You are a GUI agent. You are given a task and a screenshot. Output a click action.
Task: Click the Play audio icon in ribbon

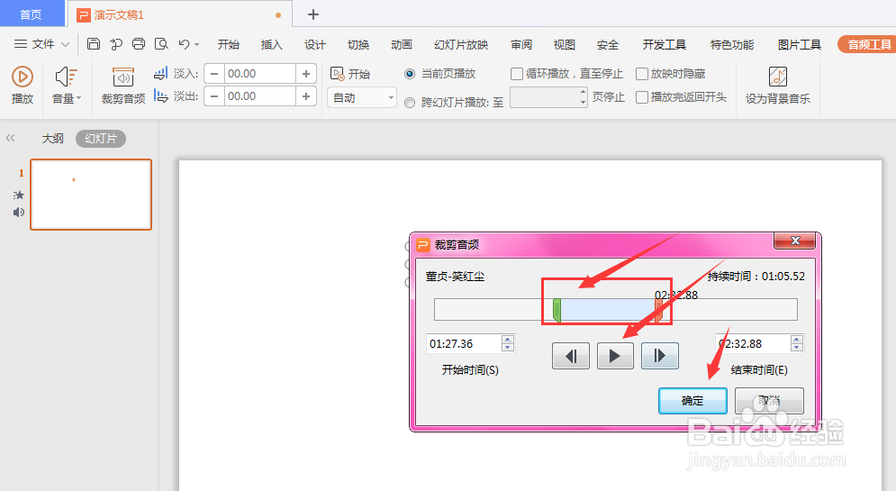[23, 77]
